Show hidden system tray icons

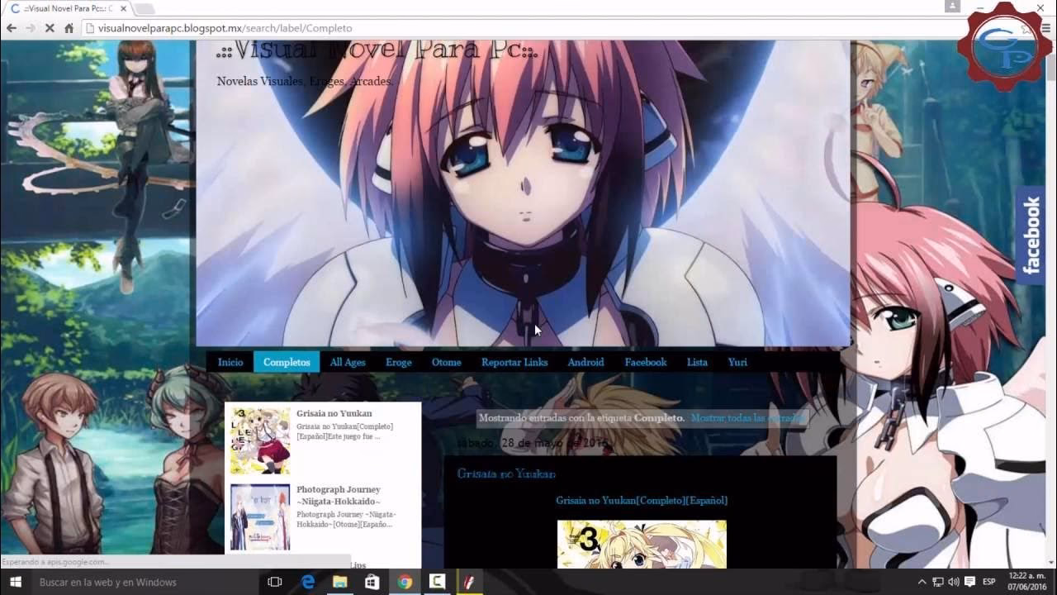pyautogui.click(x=922, y=582)
